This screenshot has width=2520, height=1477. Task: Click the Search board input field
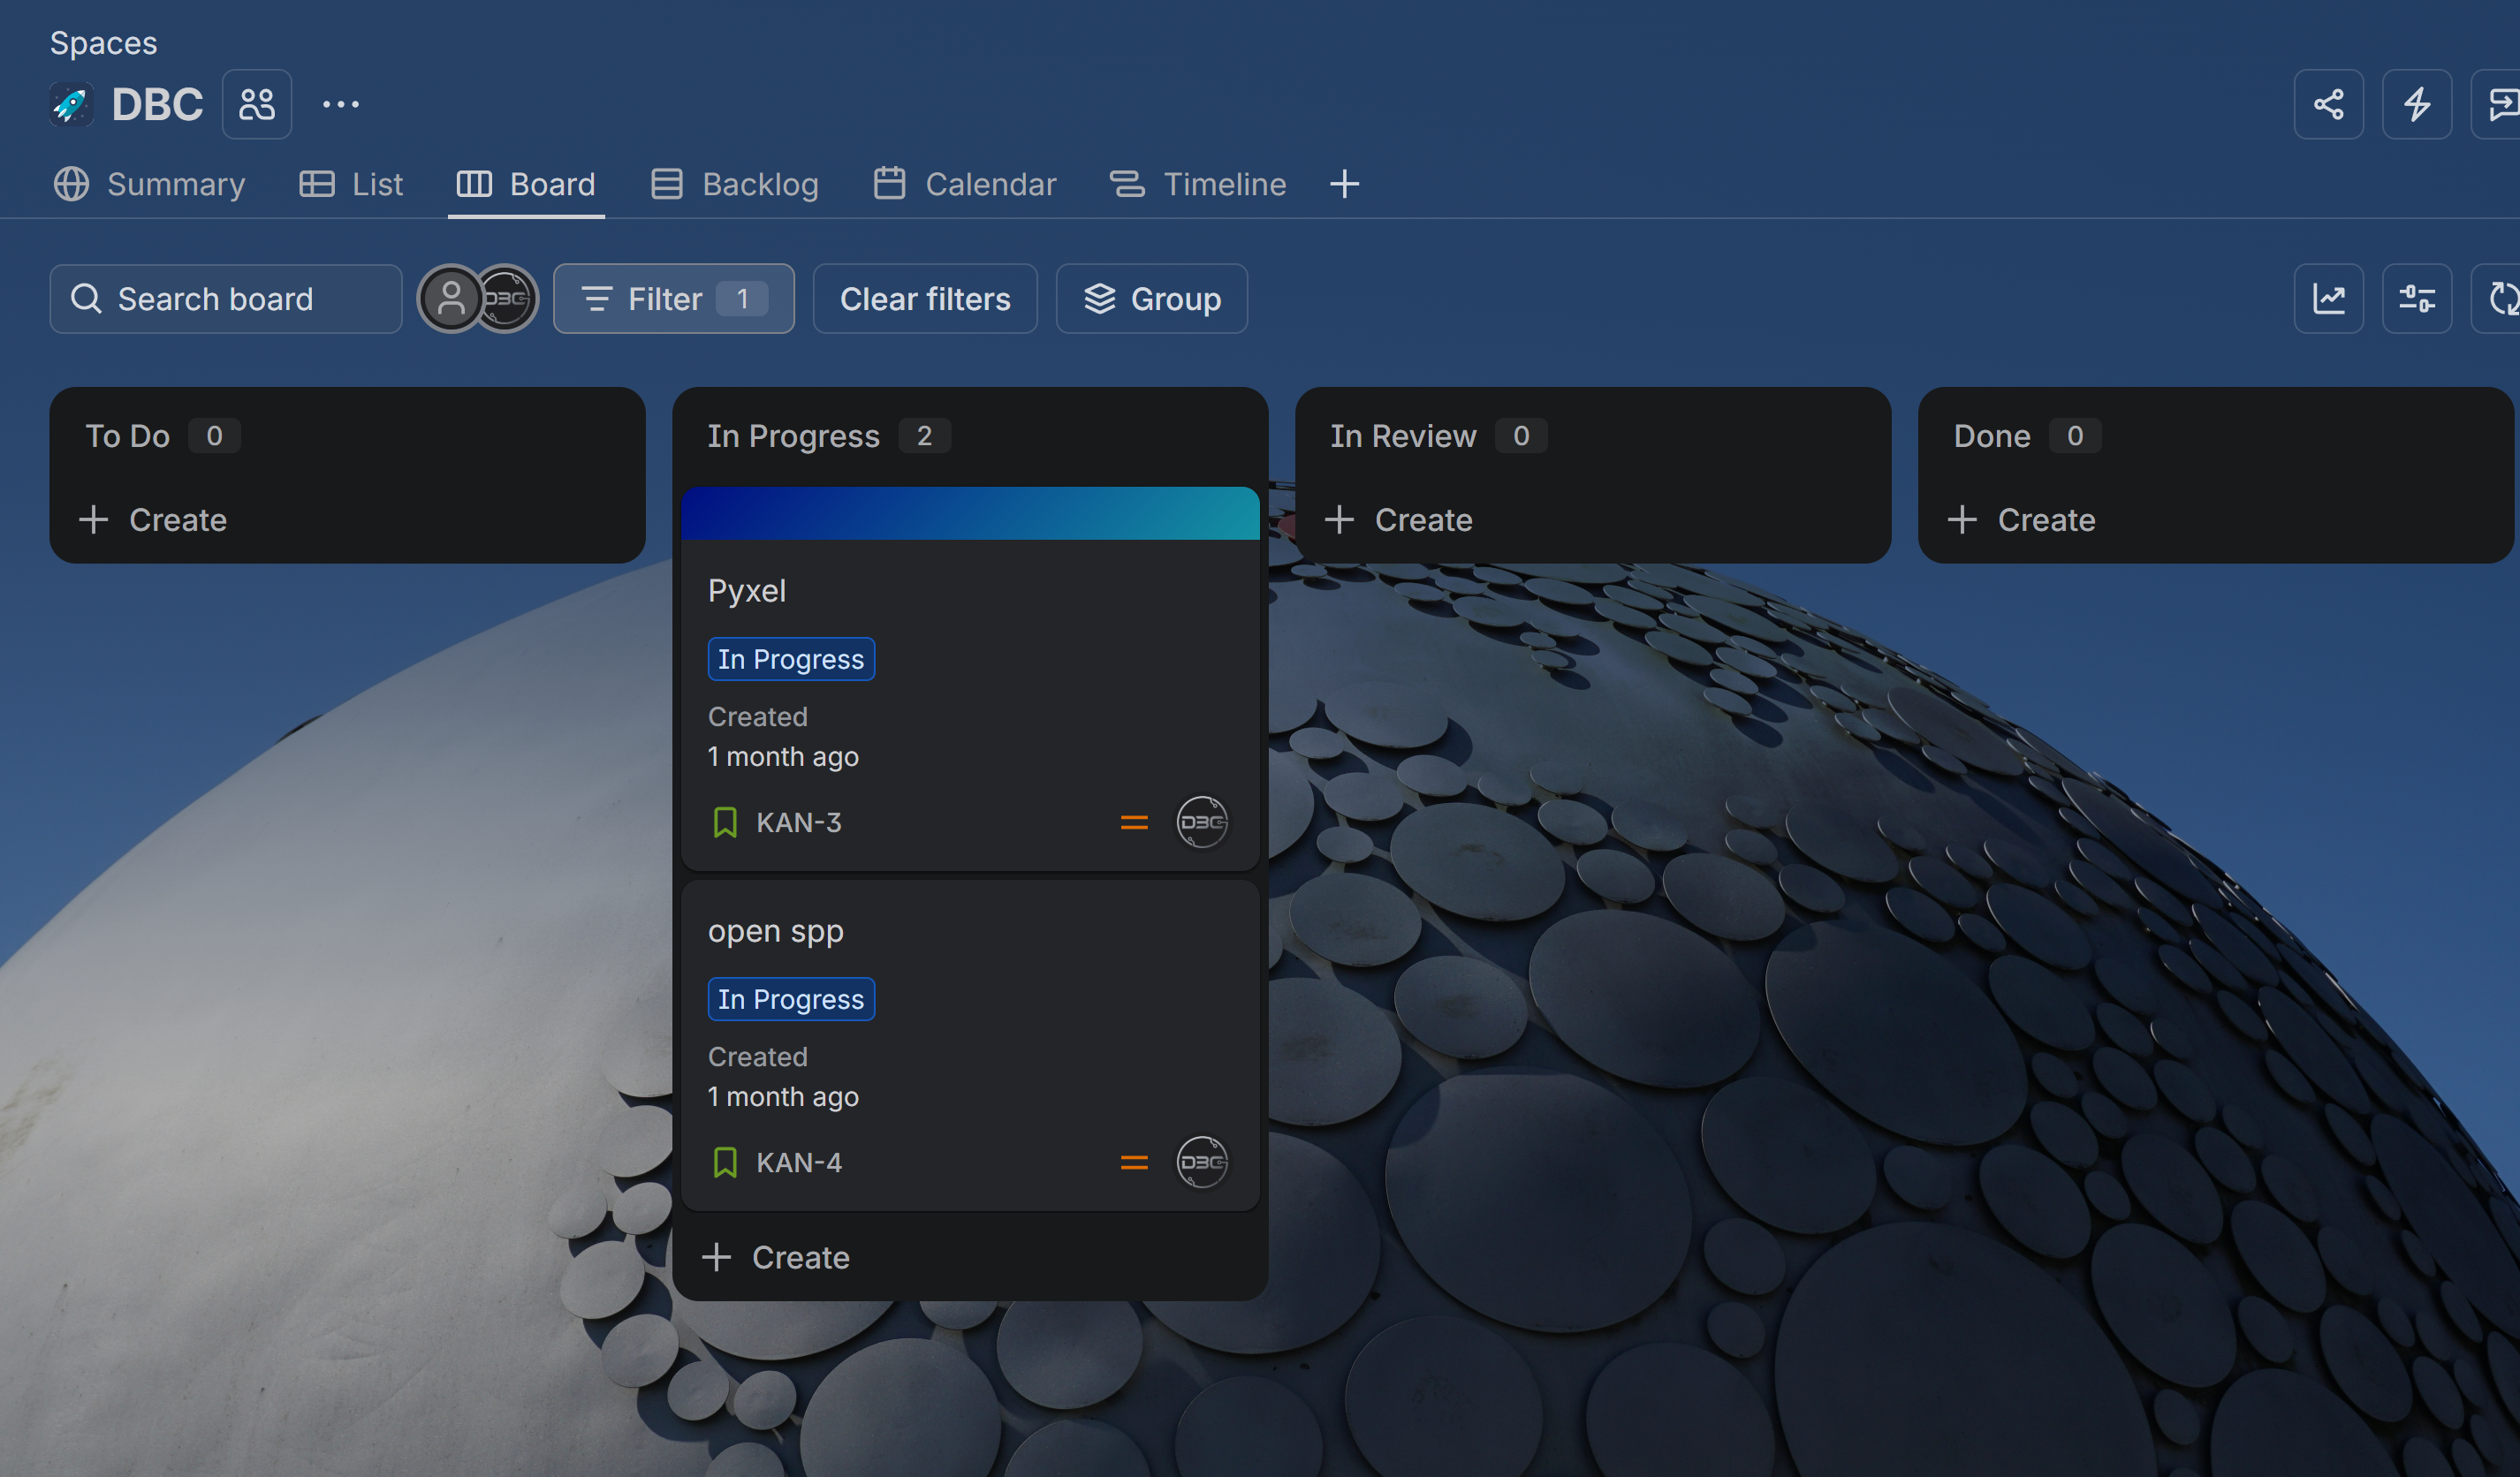click(226, 298)
